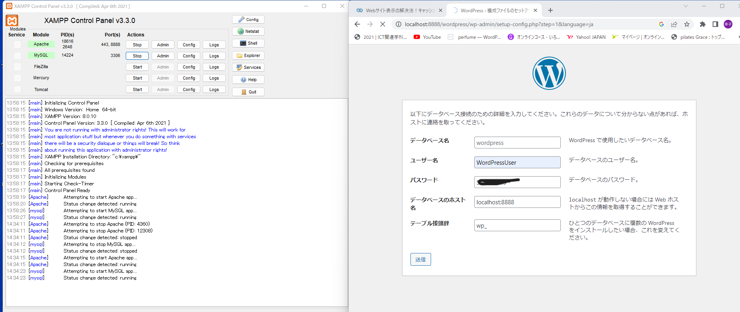740x312 pixels.
Task: Switch to WordPress 構成ファイル tab
Action: pyautogui.click(x=494, y=10)
